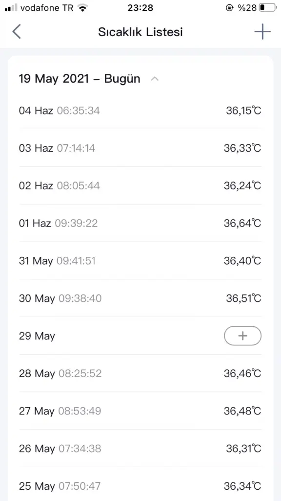
Task: Tap the 36,64°C temperature value
Action: pos(242,223)
